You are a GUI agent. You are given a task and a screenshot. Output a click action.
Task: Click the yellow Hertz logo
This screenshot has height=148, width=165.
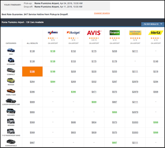155,33
